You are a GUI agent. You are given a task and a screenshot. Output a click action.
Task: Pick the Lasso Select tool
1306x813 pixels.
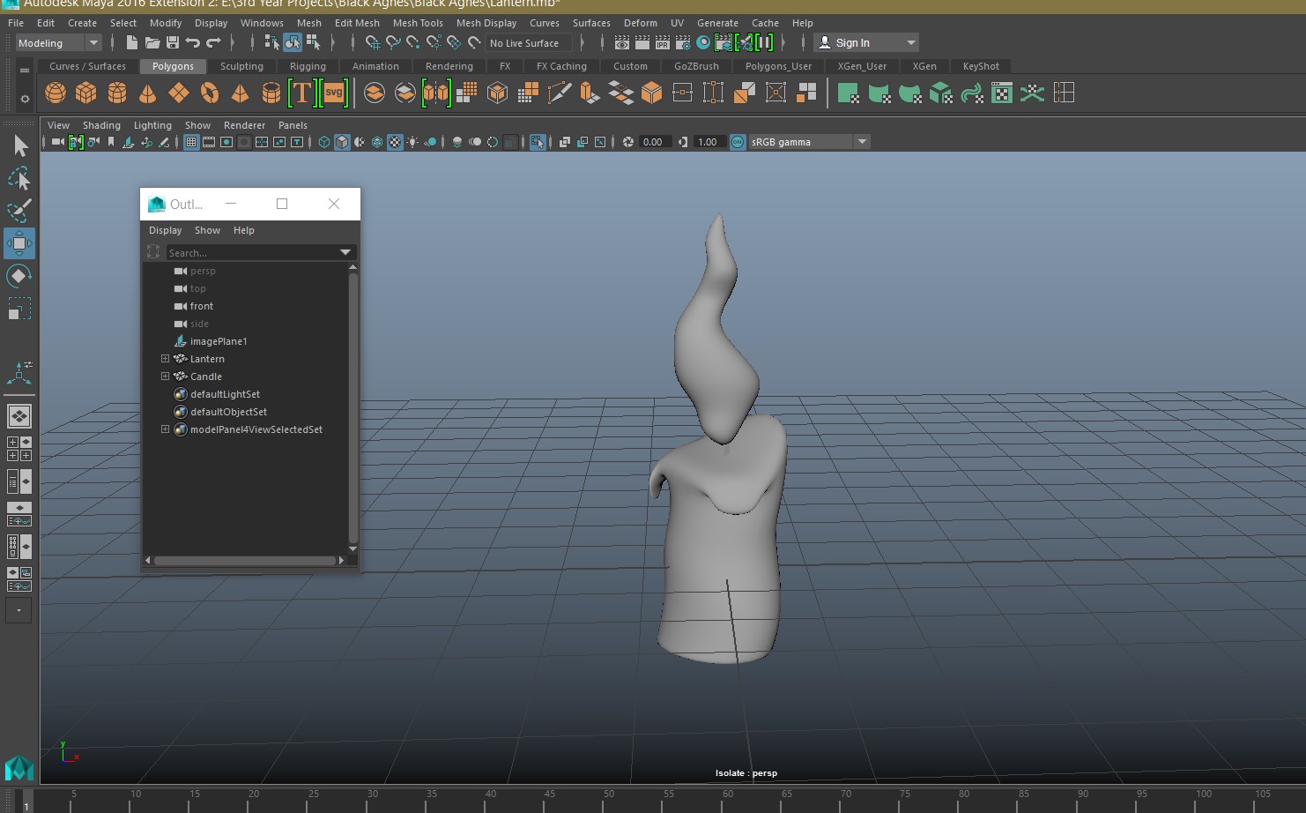click(x=19, y=178)
